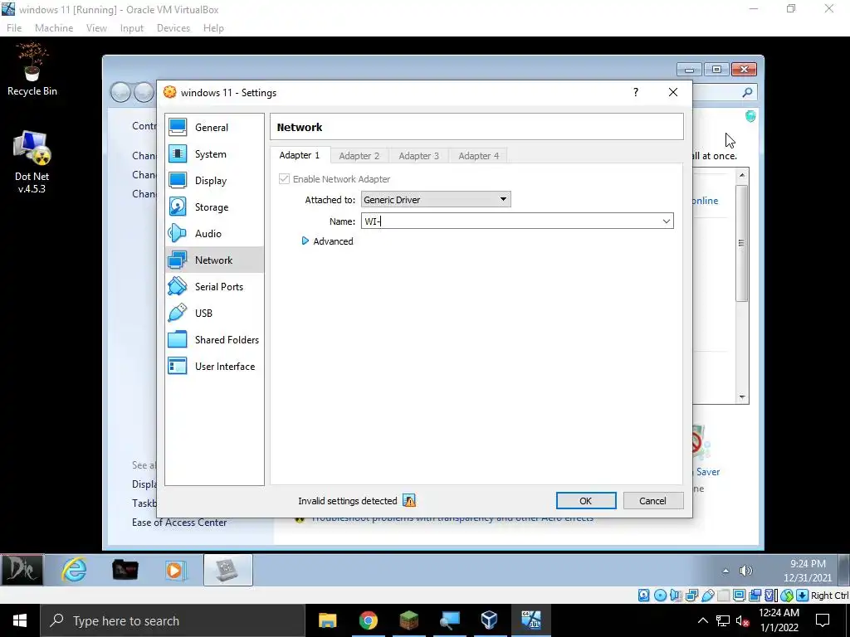The height and width of the screenshot is (637, 850).
Task: Open the Attached to dropdown
Action: [x=436, y=199]
